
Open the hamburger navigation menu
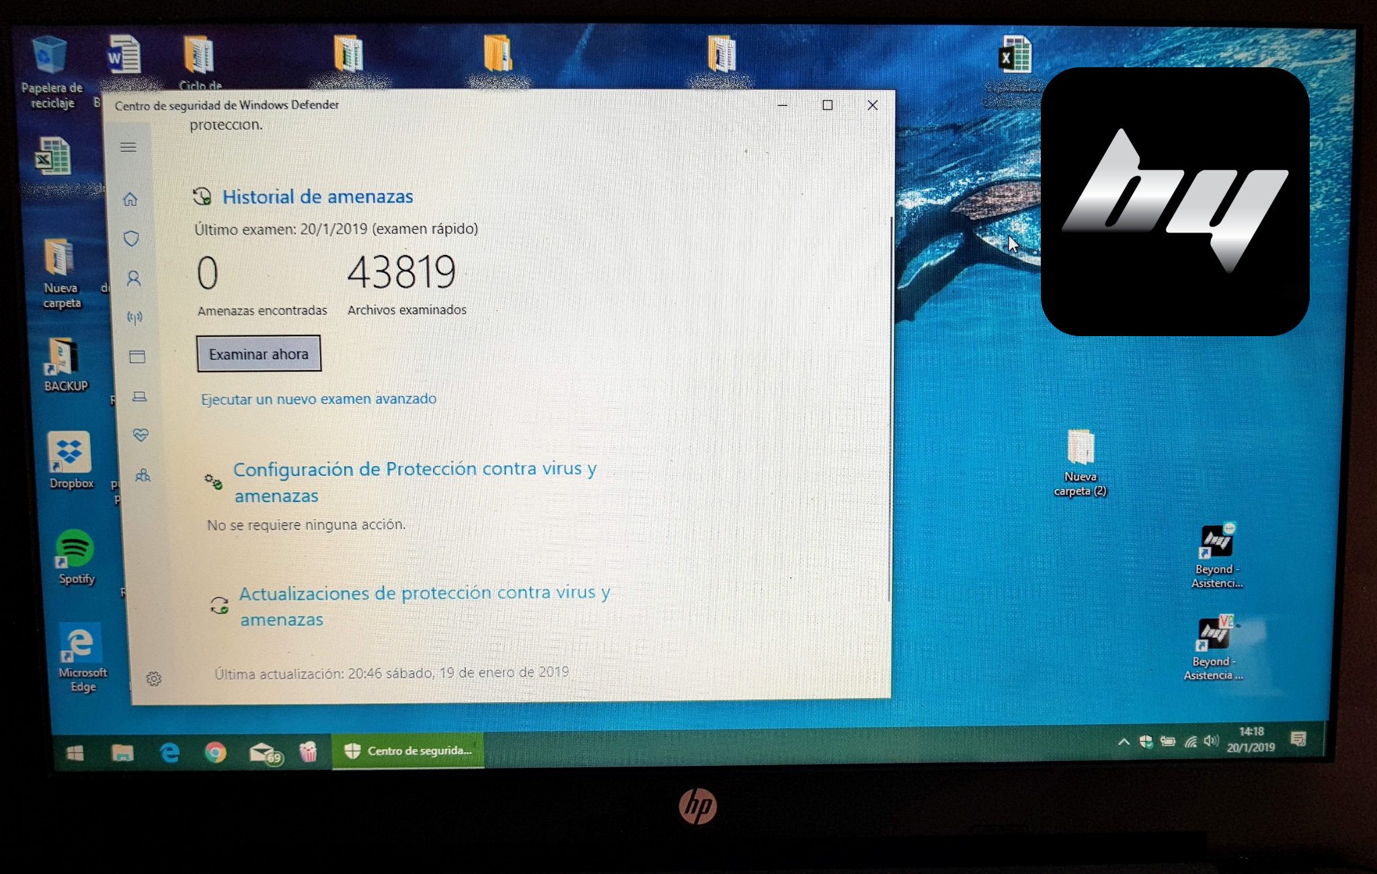(x=128, y=147)
